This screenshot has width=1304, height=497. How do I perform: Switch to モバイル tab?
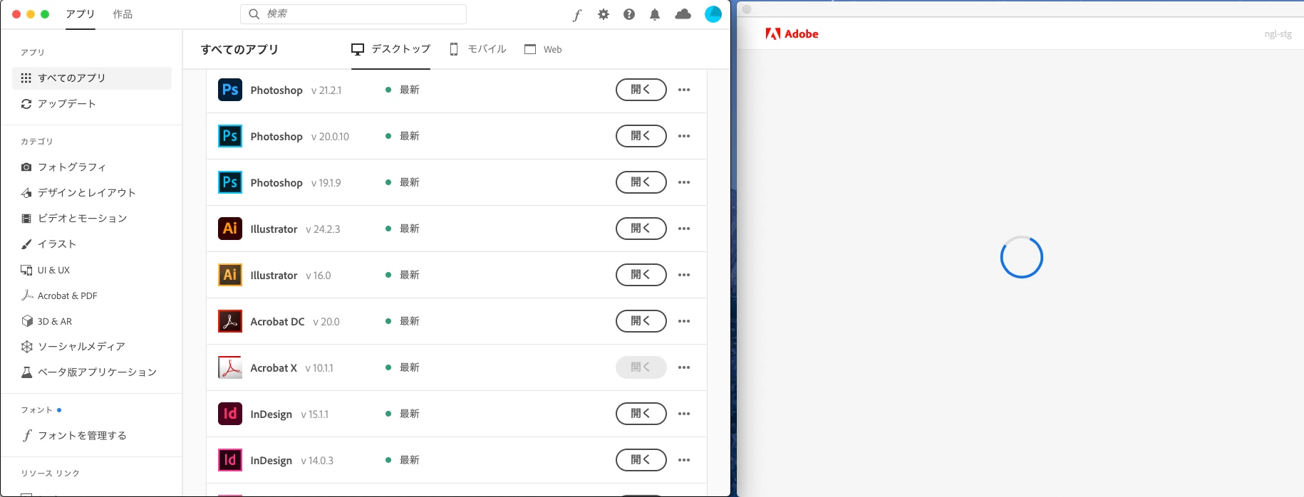(x=478, y=49)
